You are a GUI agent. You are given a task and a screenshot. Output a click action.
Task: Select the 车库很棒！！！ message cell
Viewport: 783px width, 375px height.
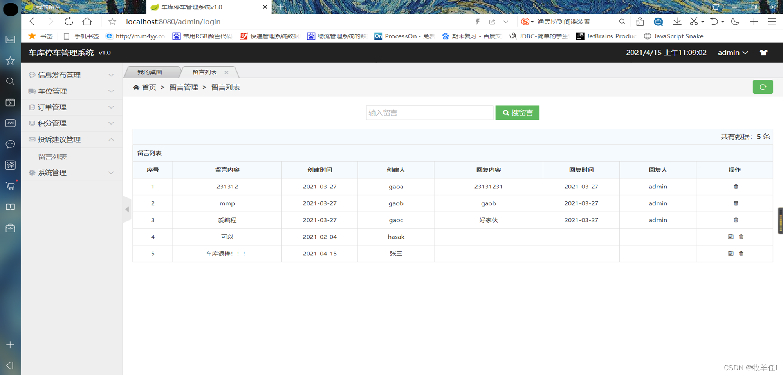click(x=227, y=254)
